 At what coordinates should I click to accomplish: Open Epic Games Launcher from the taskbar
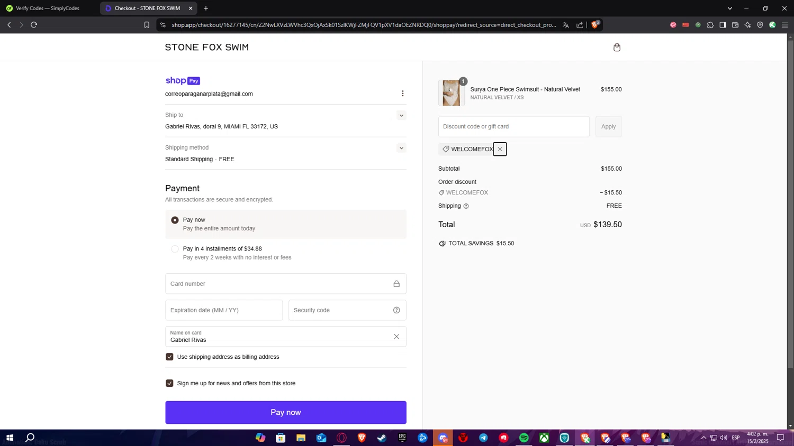pyautogui.click(x=402, y=438)
